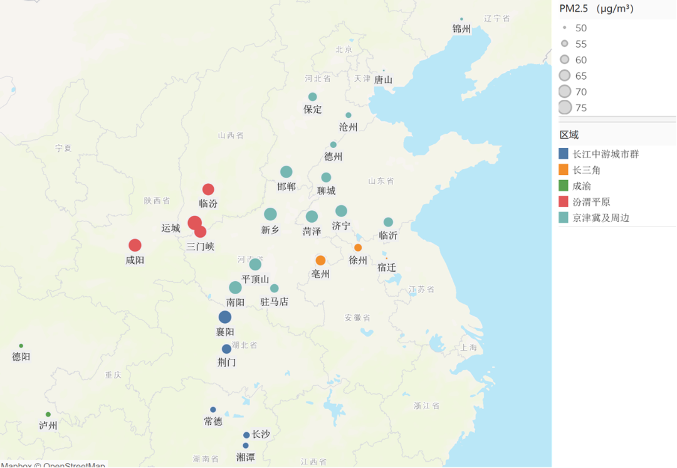
Task: Click the red Xianyang (咸阳) map marker
Action: [135, 245]
